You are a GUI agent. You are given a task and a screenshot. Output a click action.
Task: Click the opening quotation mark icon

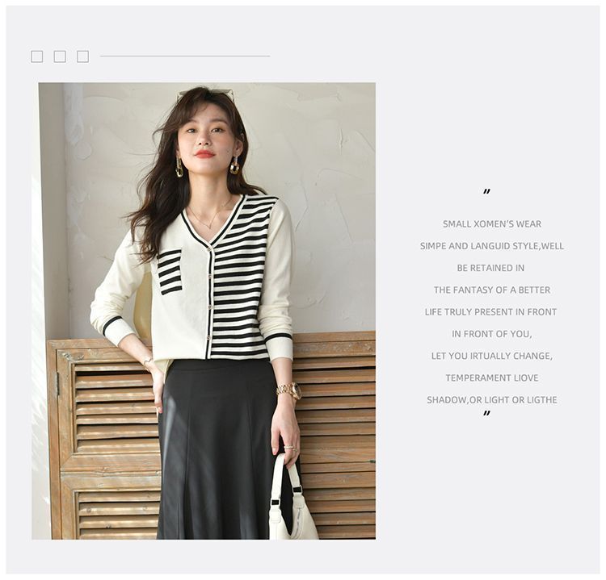pyautogui.click(x=486, y=192)
